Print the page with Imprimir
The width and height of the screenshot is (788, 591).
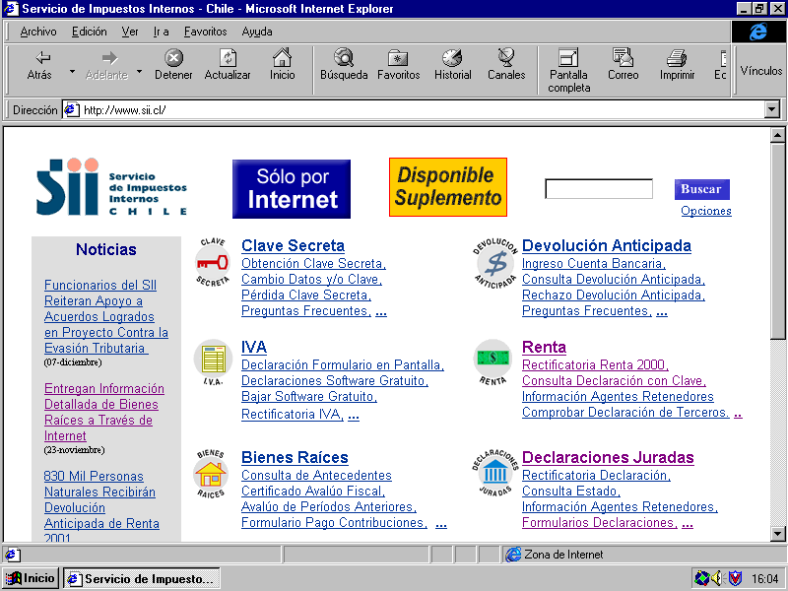[x=677, y=65]
